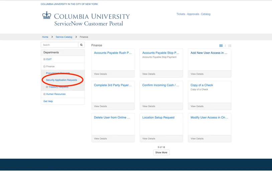View Details for Accounts Payable Rush card
This screenshot has height=174, width=272.
pos(101,74)
